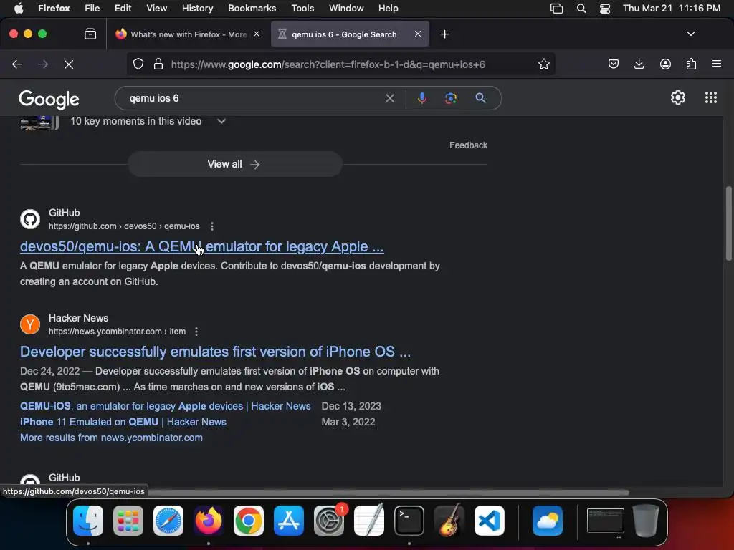Open App Store from the Dock
Viewport: 734px width, 550px height.
click(289, 521)
